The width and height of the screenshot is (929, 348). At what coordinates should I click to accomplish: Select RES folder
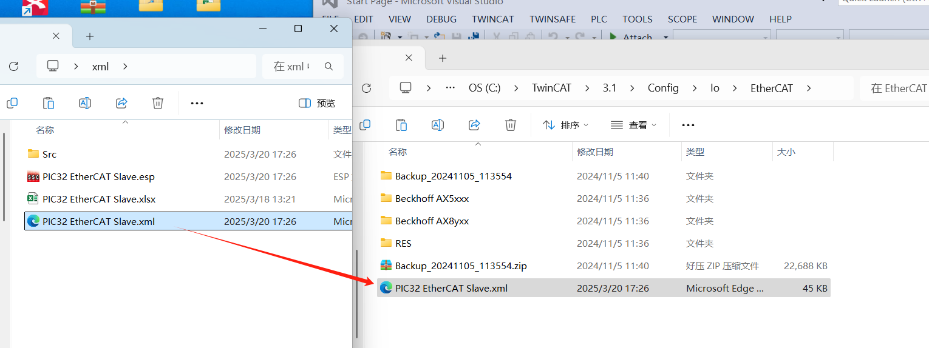tap(604, 243)
